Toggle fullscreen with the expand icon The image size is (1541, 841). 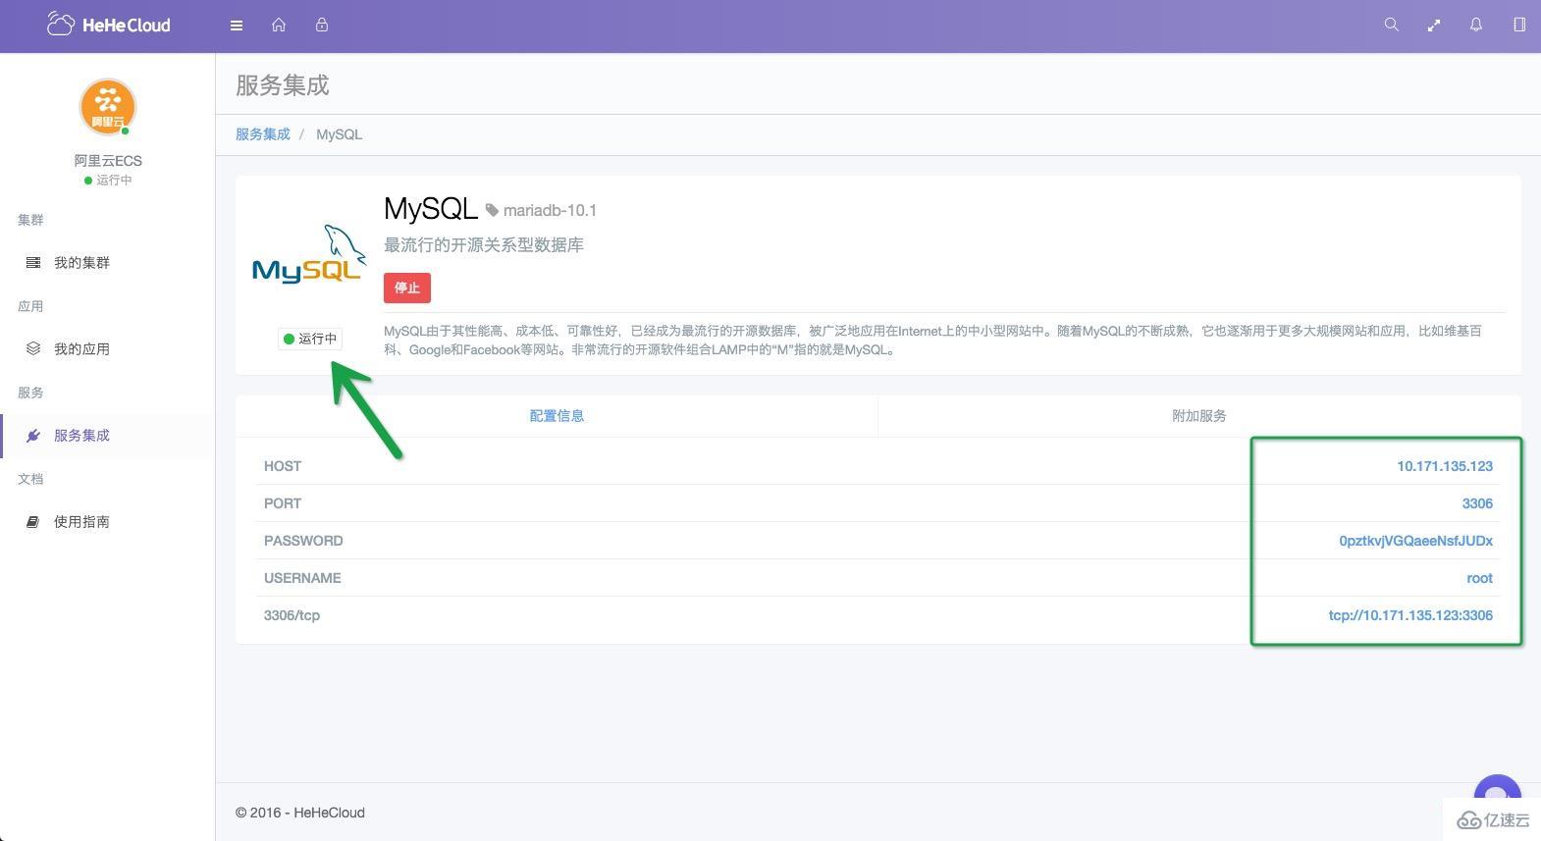pyautogui.click(x=1434, y=26)
